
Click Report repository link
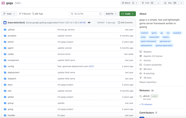pyautogui.click(x=148, y=82)
